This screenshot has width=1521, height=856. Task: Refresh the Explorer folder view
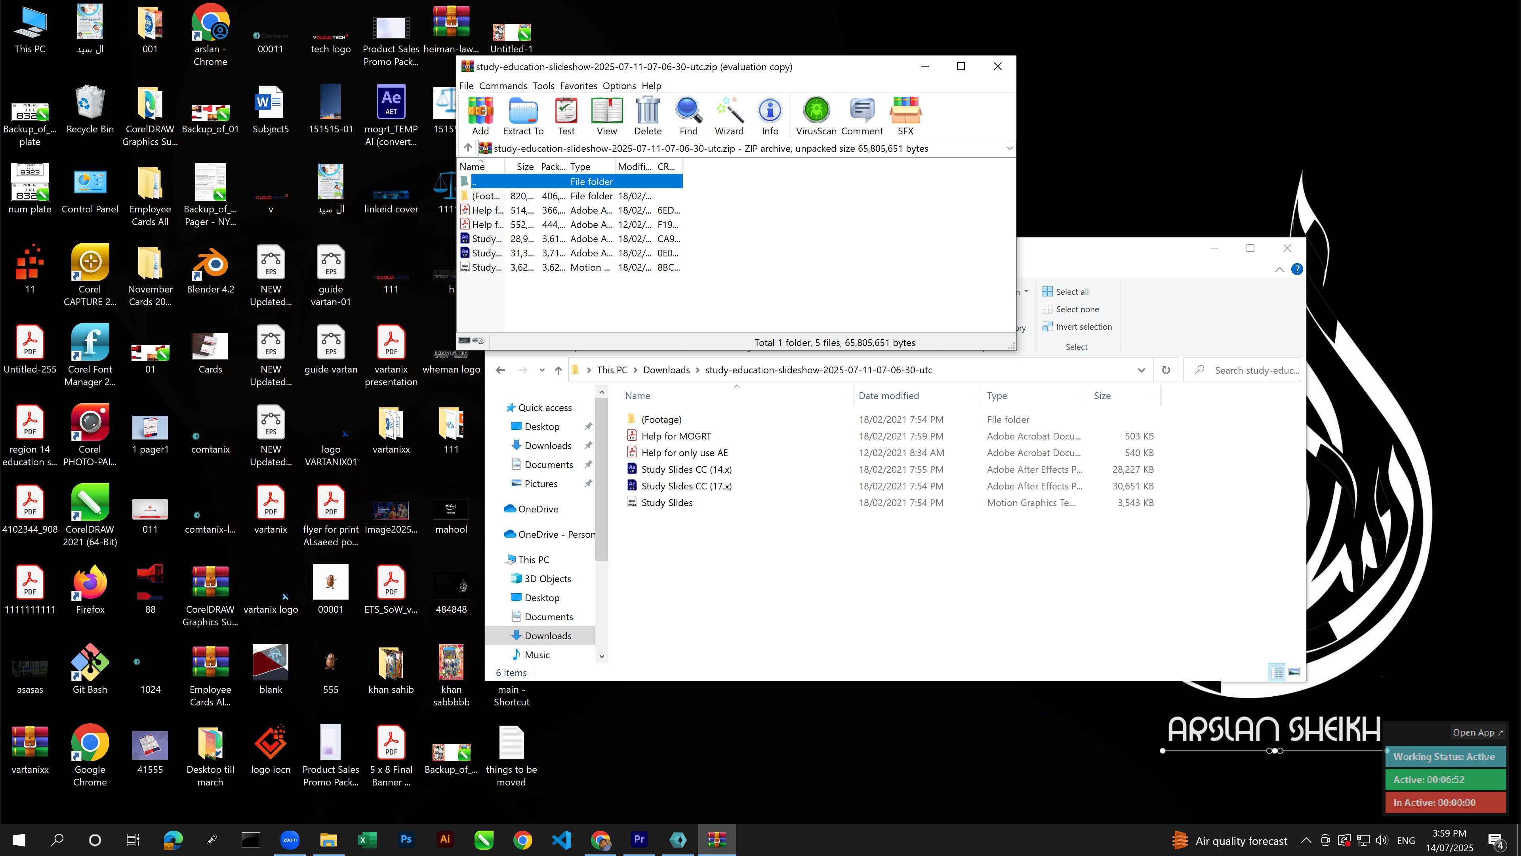(1166, 370)
